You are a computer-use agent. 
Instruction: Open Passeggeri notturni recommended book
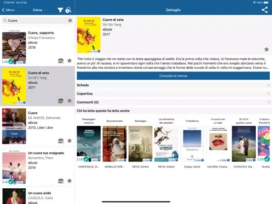pyautogui.click(x=89, y=144)
